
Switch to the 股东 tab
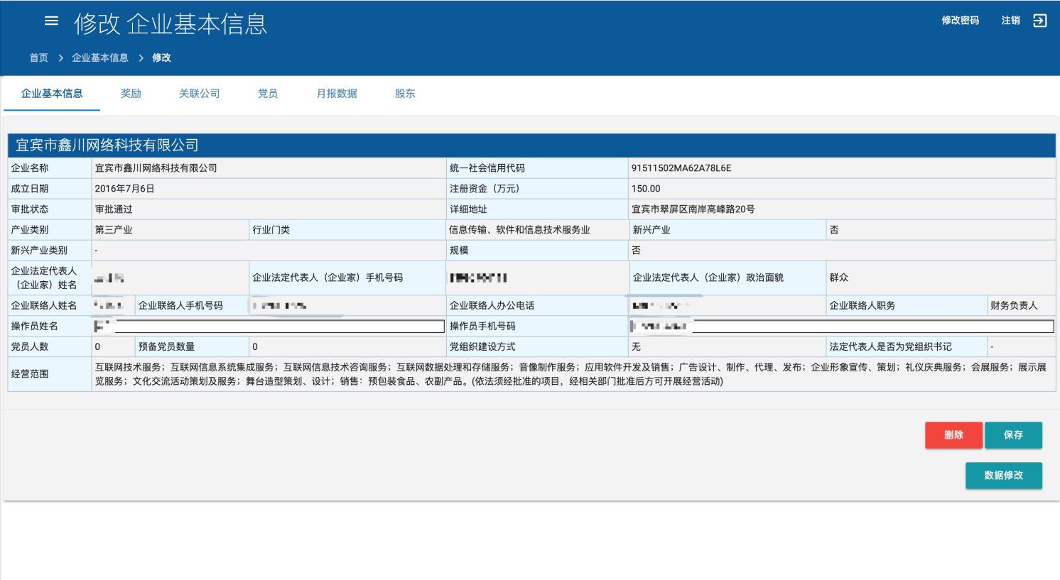pos(405,94)
